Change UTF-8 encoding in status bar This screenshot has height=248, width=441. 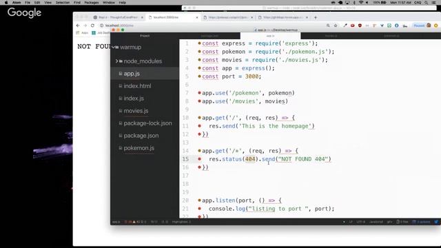coord(360,222)
